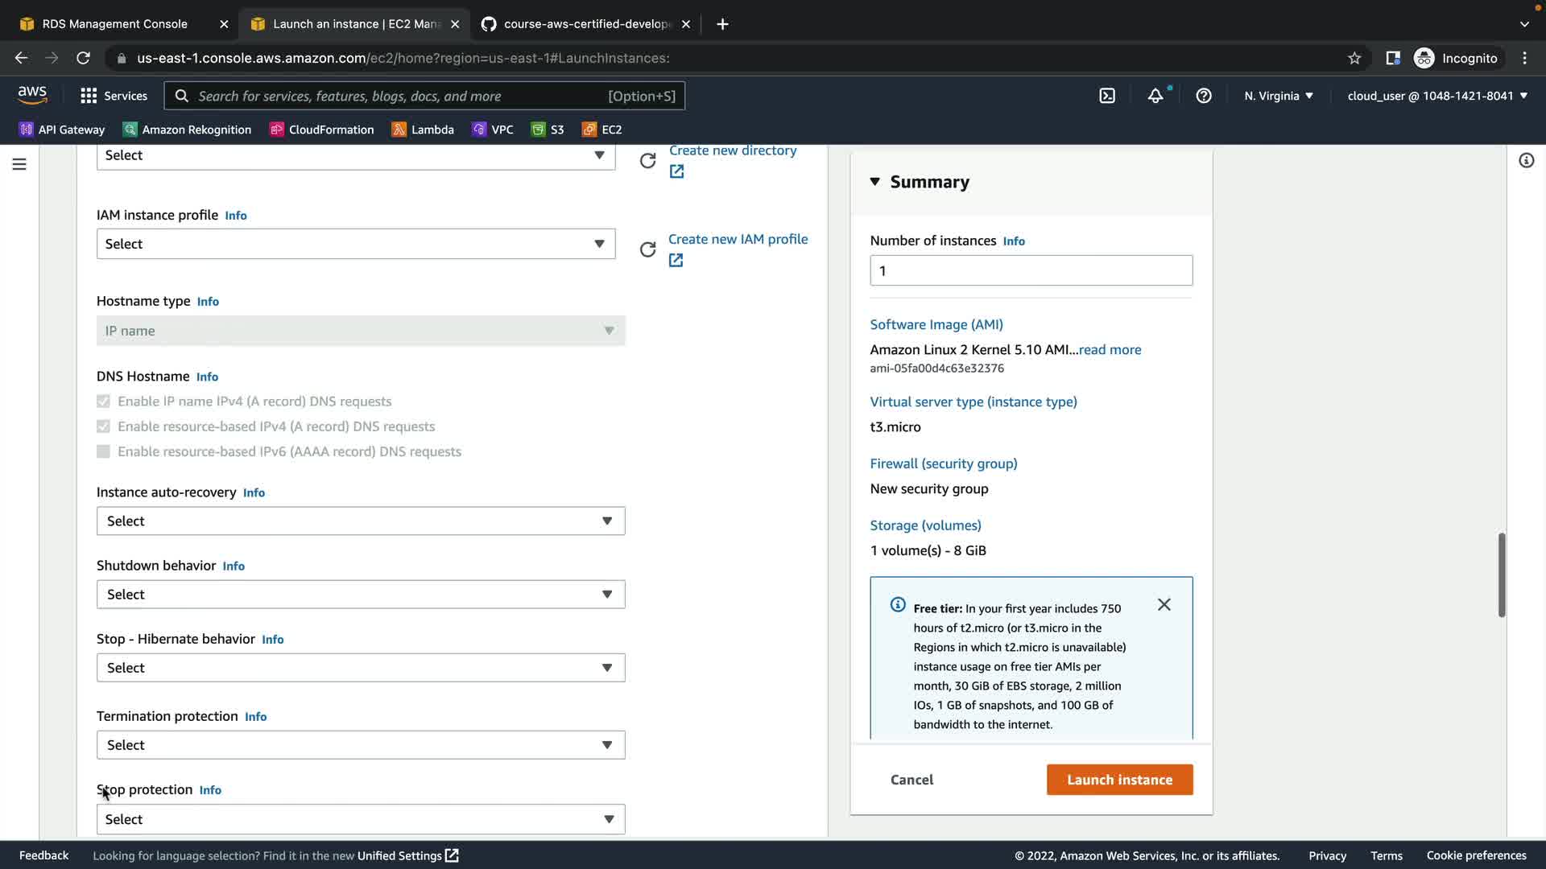1546x869 pixels.
Task: Click refresh icon next to IAM instance profile
Action: click(x=647, y=249)
